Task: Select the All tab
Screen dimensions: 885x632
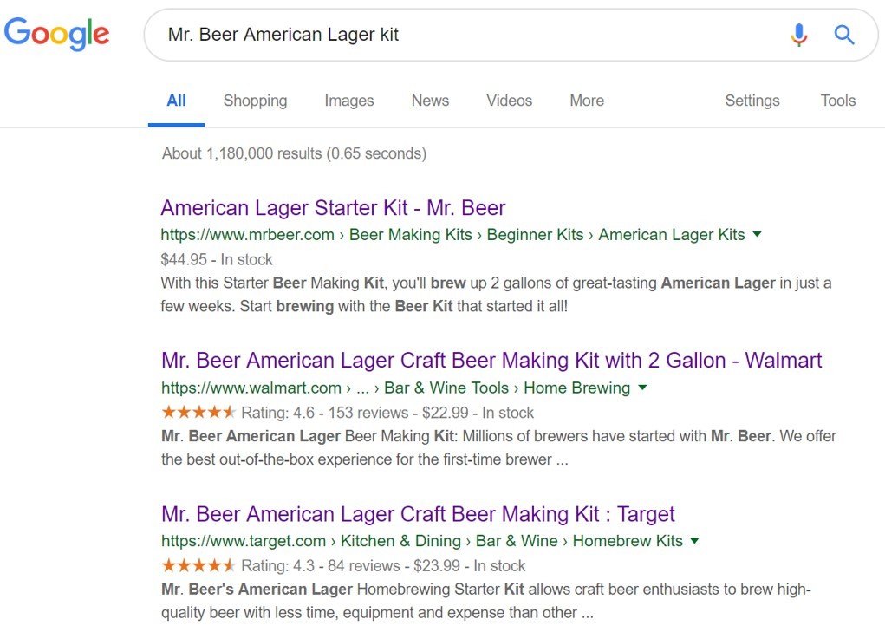Action: tap(176, 101)
